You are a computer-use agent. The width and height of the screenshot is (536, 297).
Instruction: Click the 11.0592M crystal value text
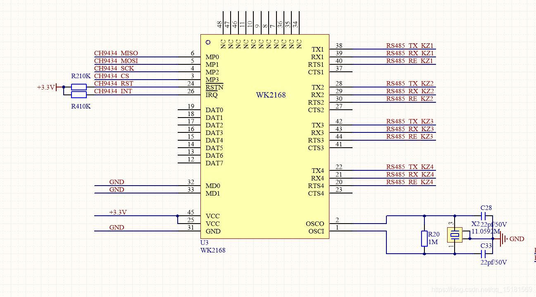click(486, 231)
